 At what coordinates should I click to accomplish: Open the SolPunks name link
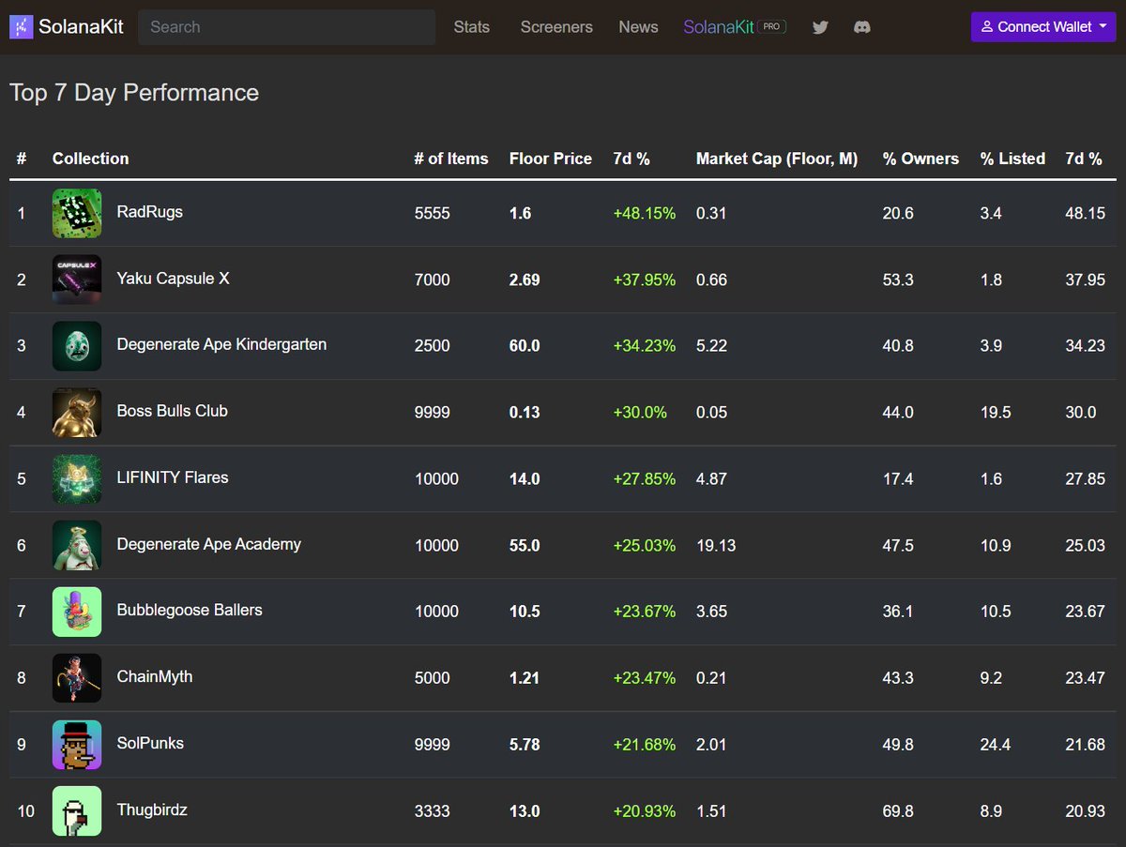tap(150, 743)
